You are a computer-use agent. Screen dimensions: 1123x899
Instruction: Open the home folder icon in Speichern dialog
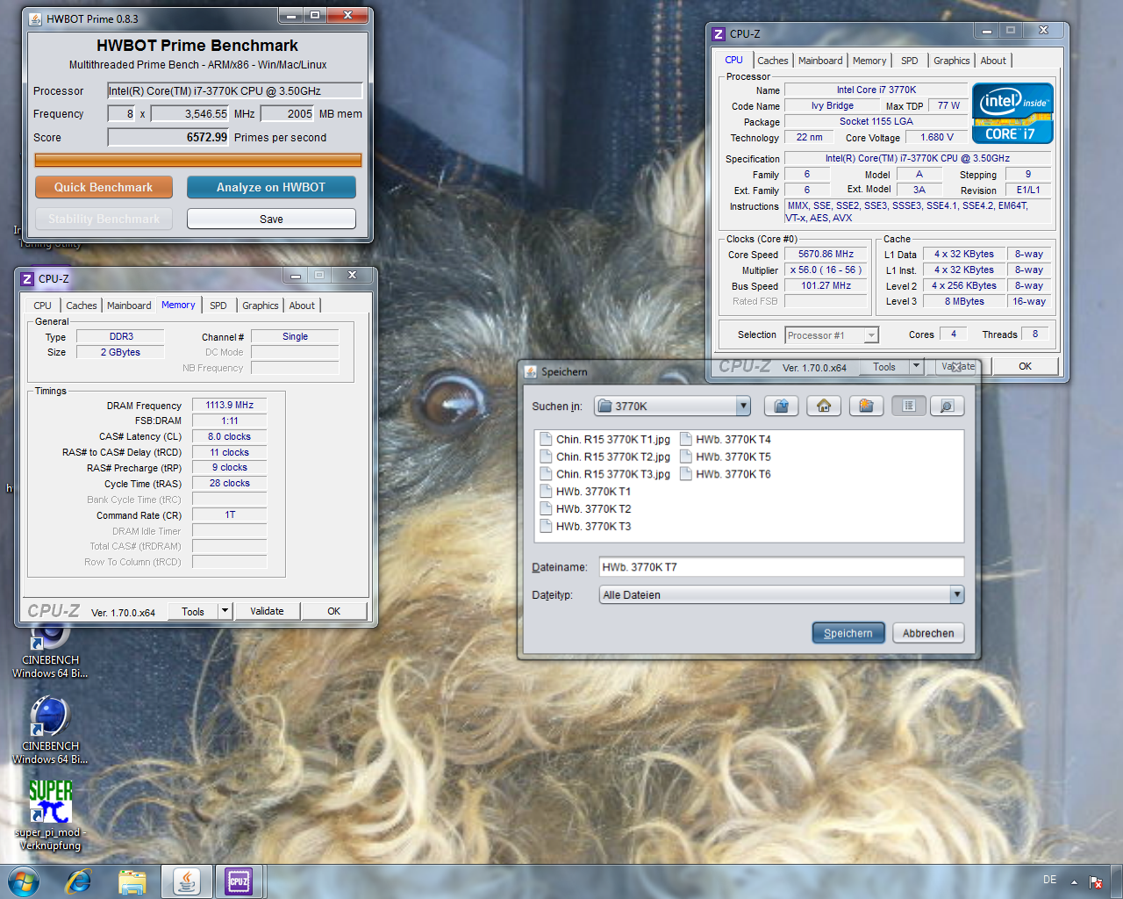pos(823,406)
